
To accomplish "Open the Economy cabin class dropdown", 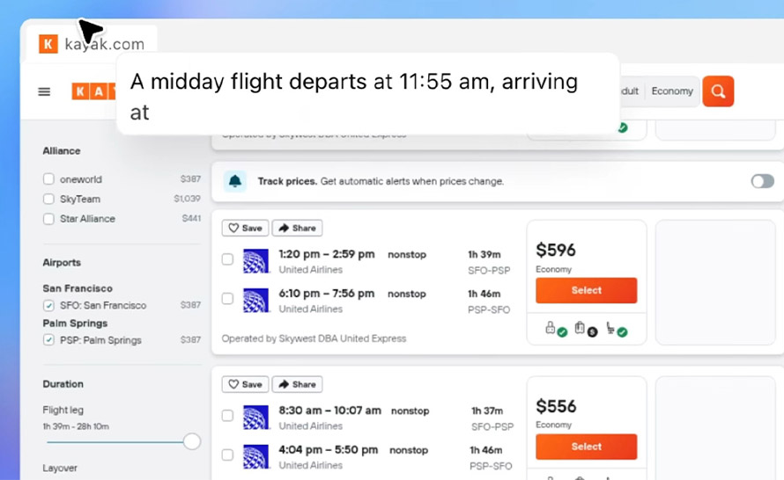I will click(672, 91).
